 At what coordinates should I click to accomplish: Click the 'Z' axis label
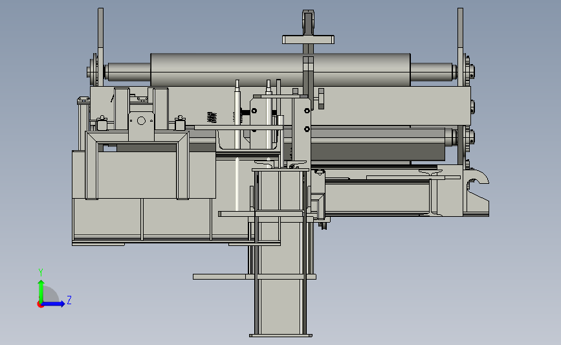pos(69,300)
